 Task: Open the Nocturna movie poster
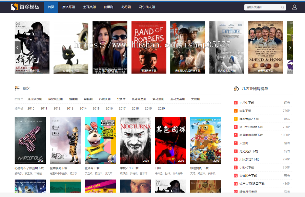(135, 140)
